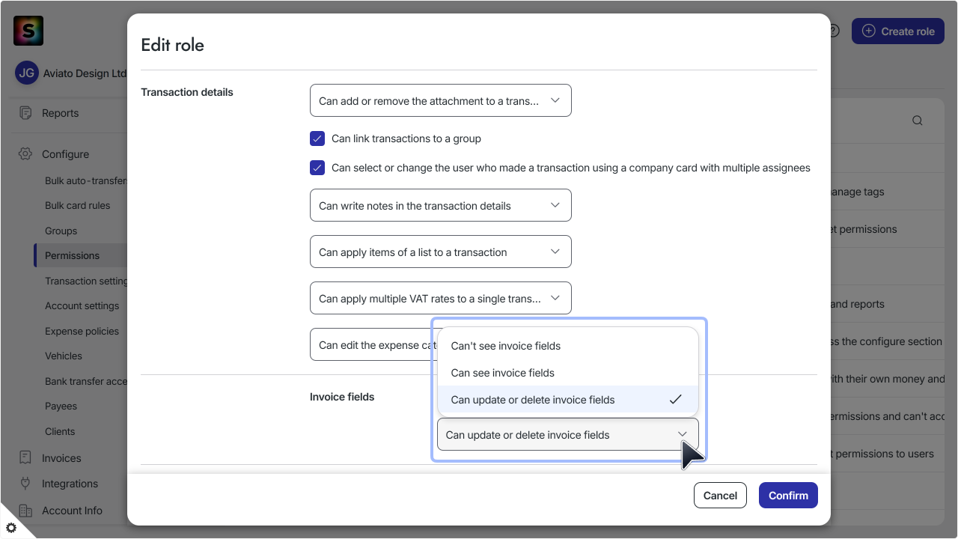Image resolution: width=958 pixels, height=539 pixels.
Task: Click the JG account avatar
Action: (27, 73)
